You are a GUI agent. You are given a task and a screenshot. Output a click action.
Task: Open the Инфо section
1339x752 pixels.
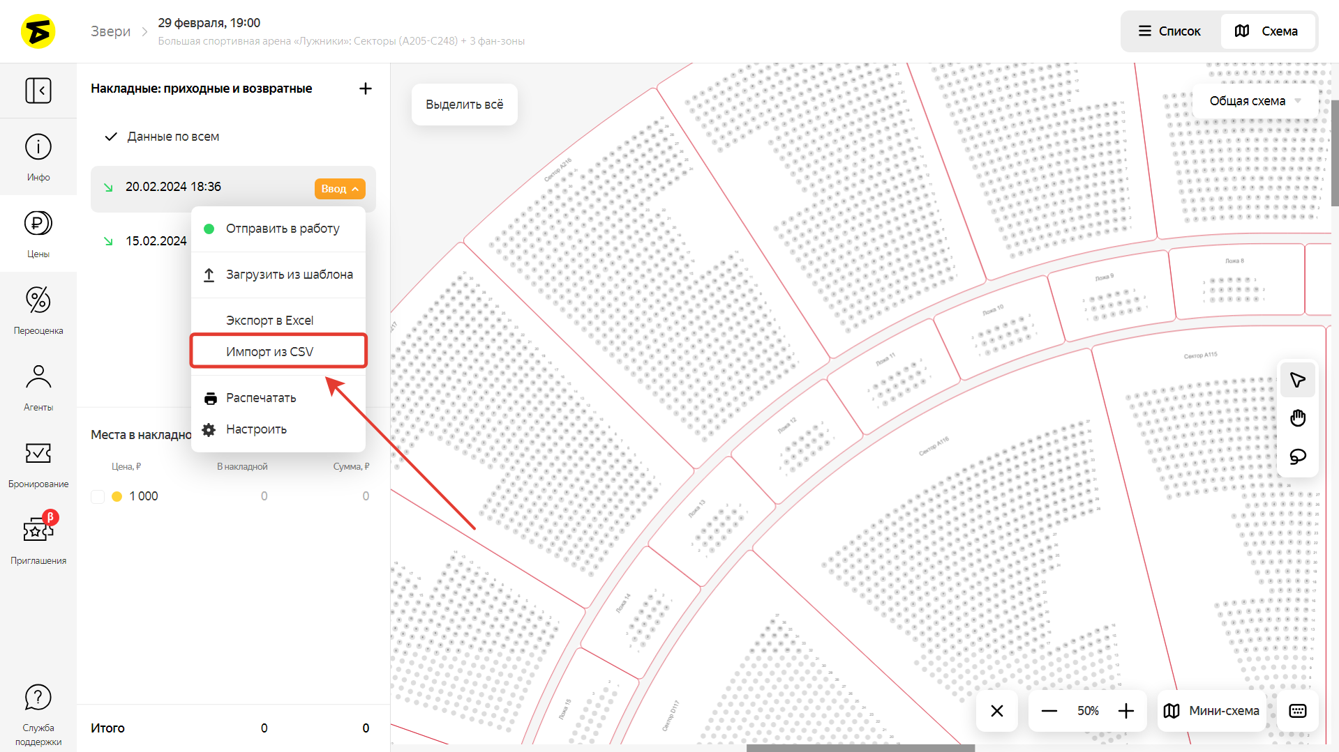(38, 157)
